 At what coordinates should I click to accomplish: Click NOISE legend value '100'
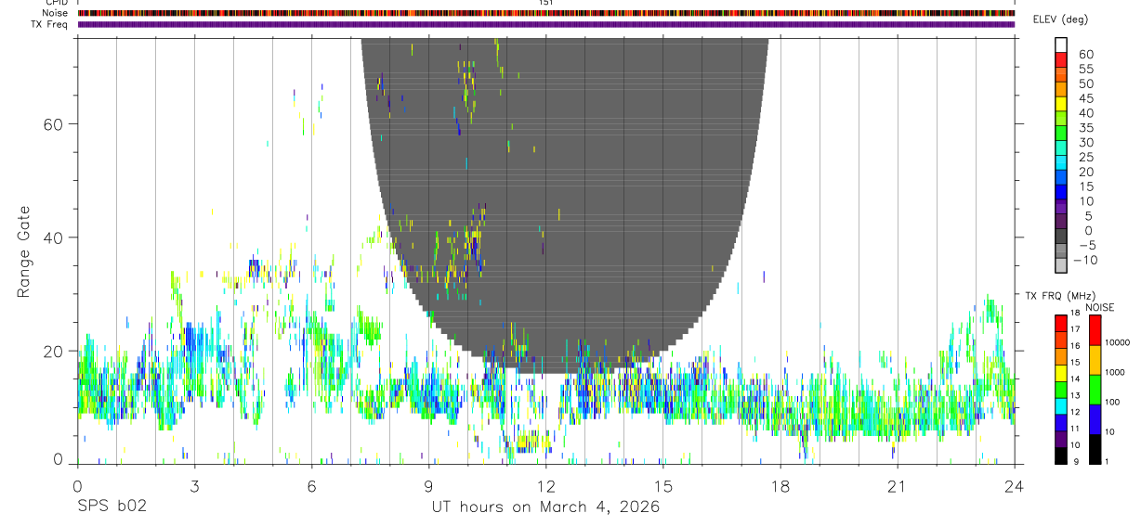(x=1114, y=402)
